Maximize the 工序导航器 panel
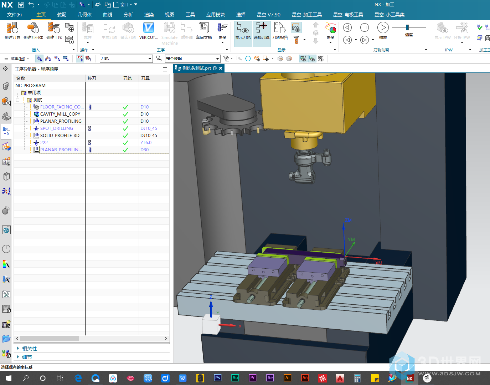The width and height of the screenshot is (490, 385). tap(165, 69)
